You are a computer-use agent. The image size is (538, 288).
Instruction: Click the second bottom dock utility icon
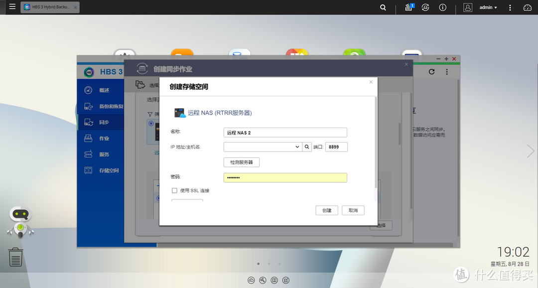tap(263, 281)
